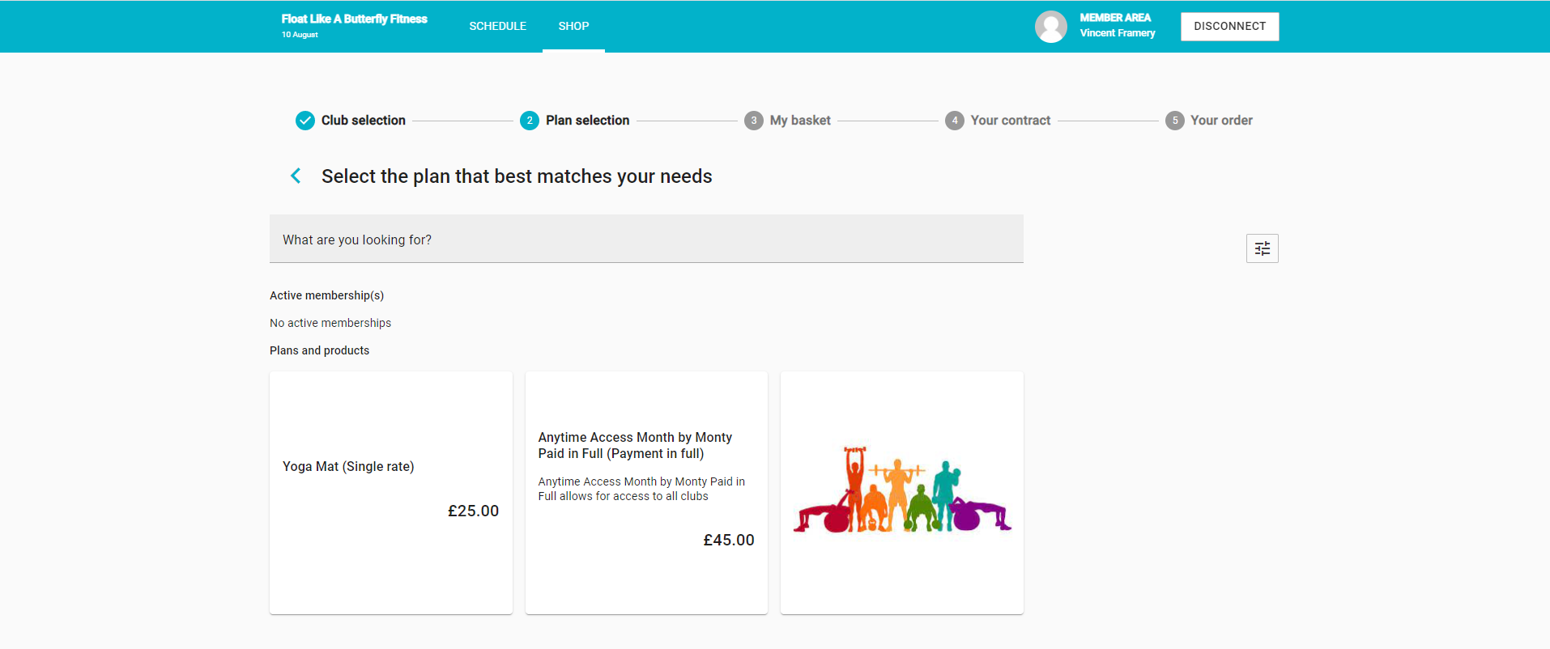Click step 3 My basket circle
1550x649 pixels.
[754, 121]
